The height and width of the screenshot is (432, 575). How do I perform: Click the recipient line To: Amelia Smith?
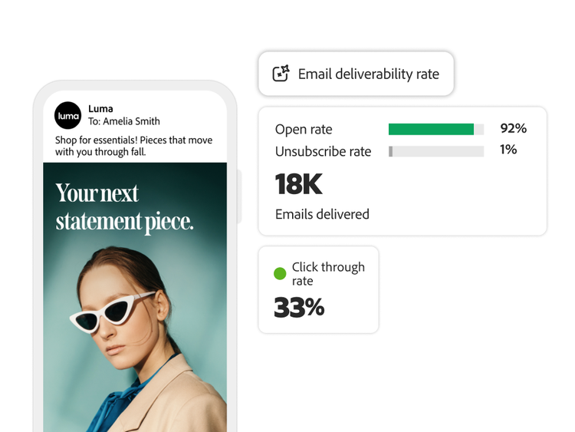(123, 121)
